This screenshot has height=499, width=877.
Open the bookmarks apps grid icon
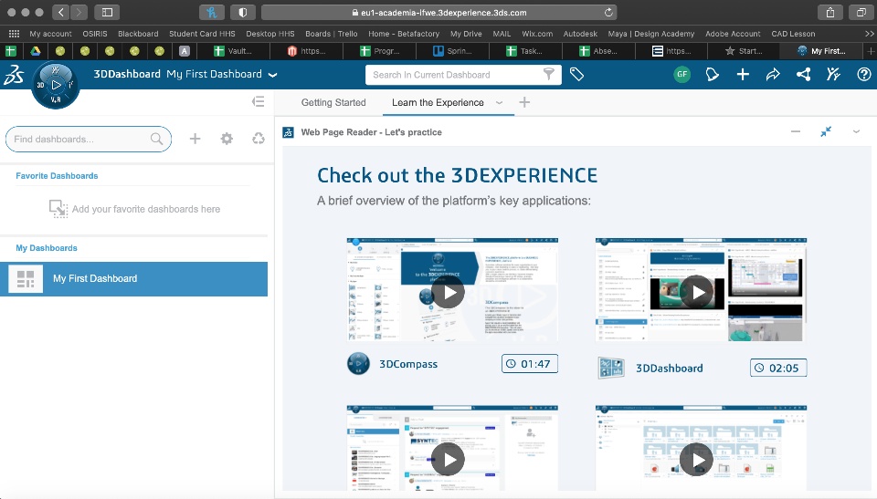(14, 34)
